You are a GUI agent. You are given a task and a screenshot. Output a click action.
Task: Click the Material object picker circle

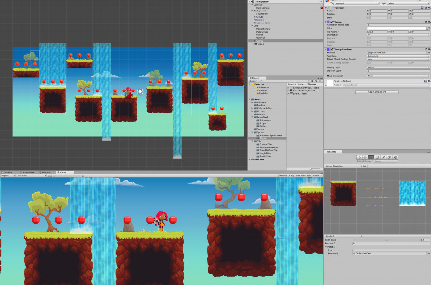tap(429, 53)
